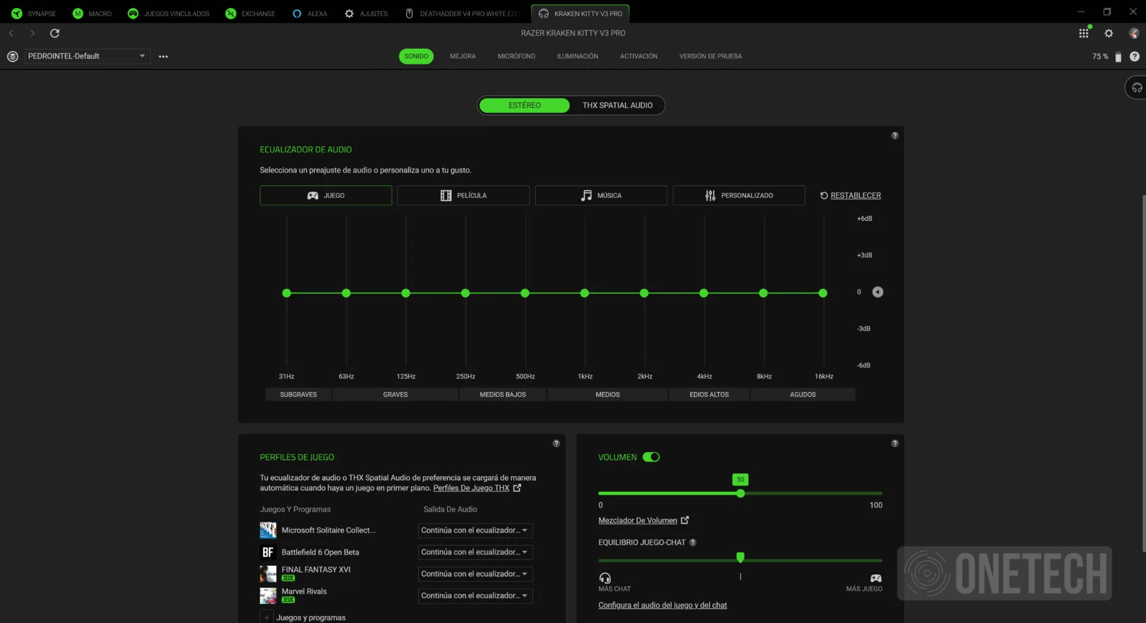Click the Marvel Rivals game thumbnail

268,595
